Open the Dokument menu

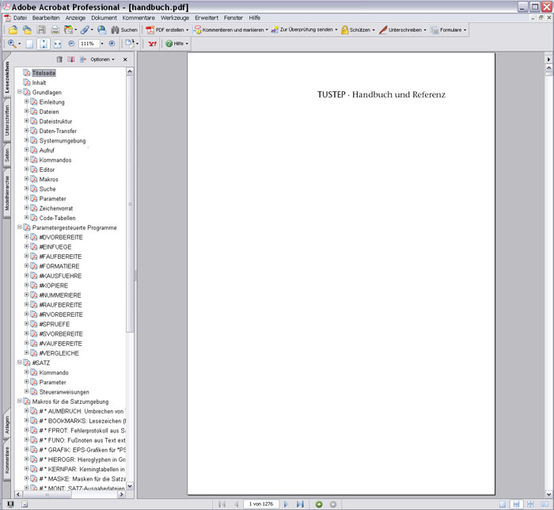coord(104,17)
